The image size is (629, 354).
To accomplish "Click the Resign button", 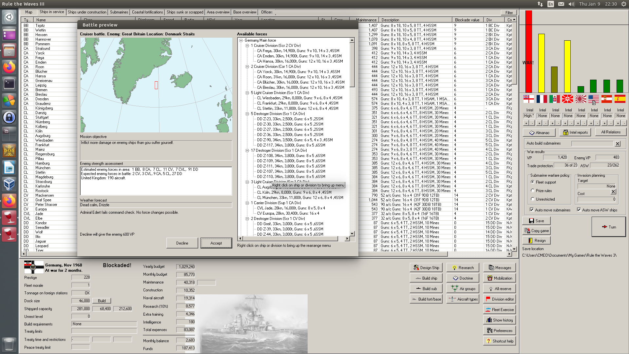I will 536,241.
